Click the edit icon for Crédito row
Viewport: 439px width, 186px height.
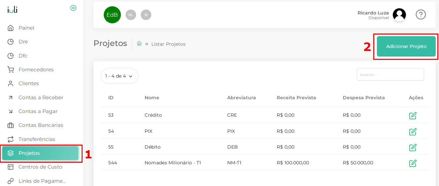click(x=413, y=115)
